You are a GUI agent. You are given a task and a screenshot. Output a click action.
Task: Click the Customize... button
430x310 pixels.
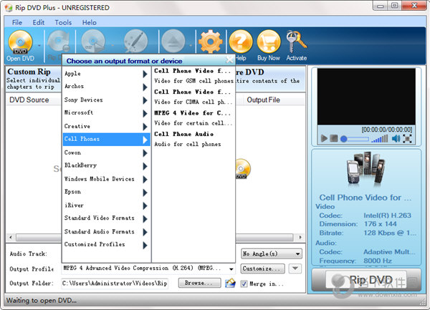[x=263, y=268]
